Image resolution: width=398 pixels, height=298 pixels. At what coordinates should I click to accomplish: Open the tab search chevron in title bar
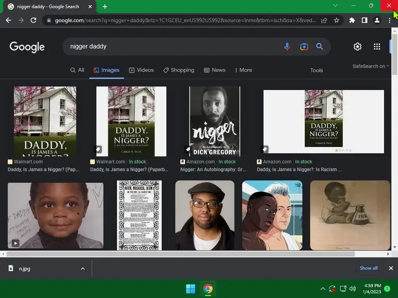[x=335, y=5]
